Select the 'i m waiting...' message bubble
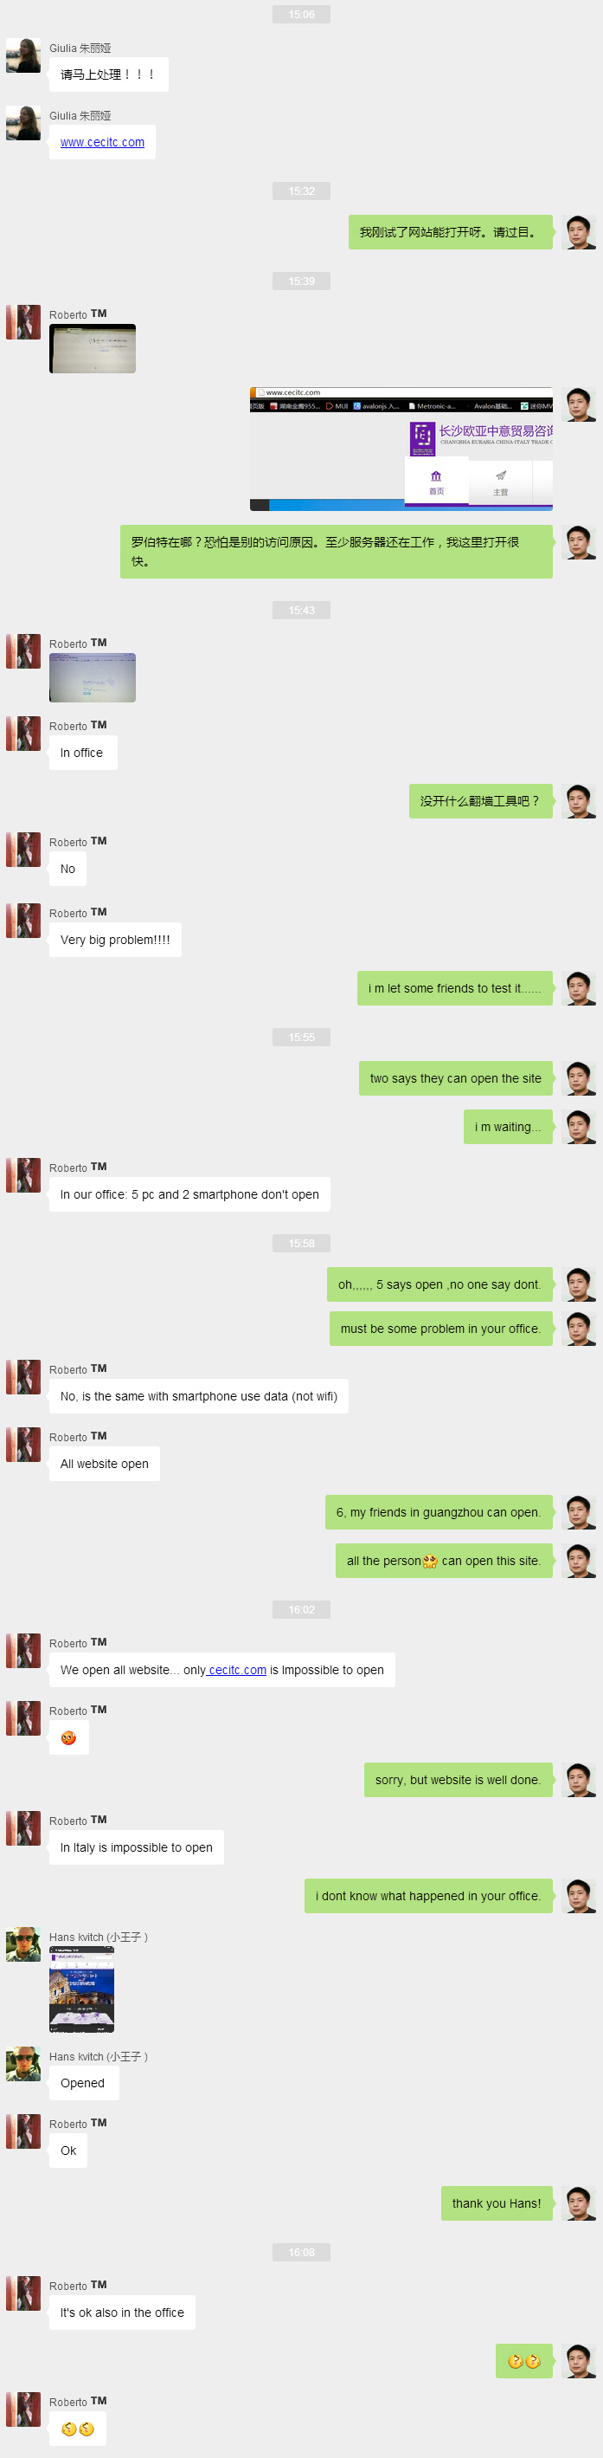The image size is (603, 2458). tap(508, 1127)
